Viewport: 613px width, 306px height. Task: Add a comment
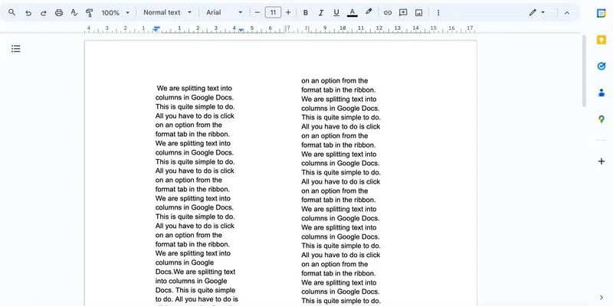403,12
